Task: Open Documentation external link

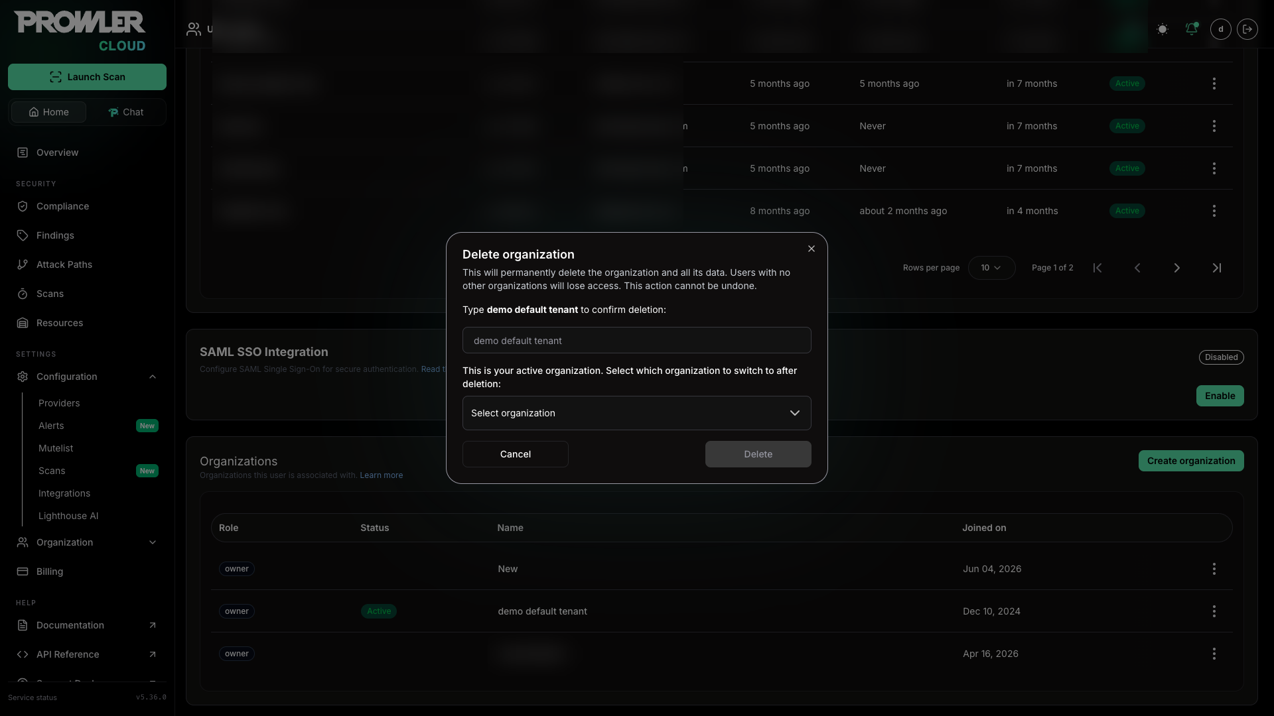Action: [x=87, y=625]
